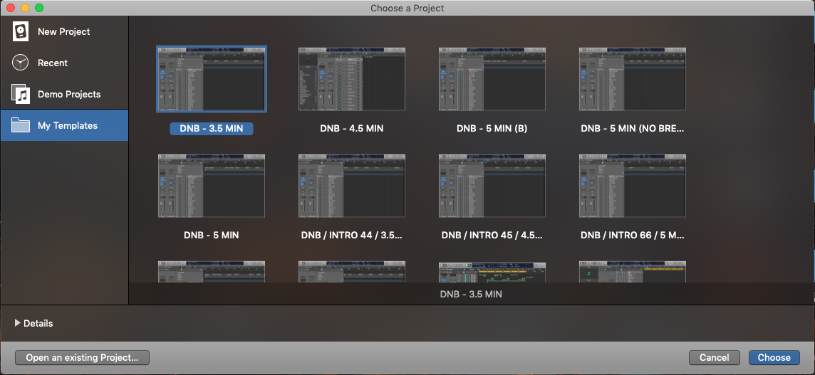This screenshot has height=375, width=815.
Task: Click the DNB - 5 MIN (NO BRE... name label
Action: pos(633,128)
